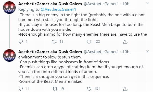
Task: Click the @AestheticGamer1 handle on second tweet
Action: tap(101, 52)
